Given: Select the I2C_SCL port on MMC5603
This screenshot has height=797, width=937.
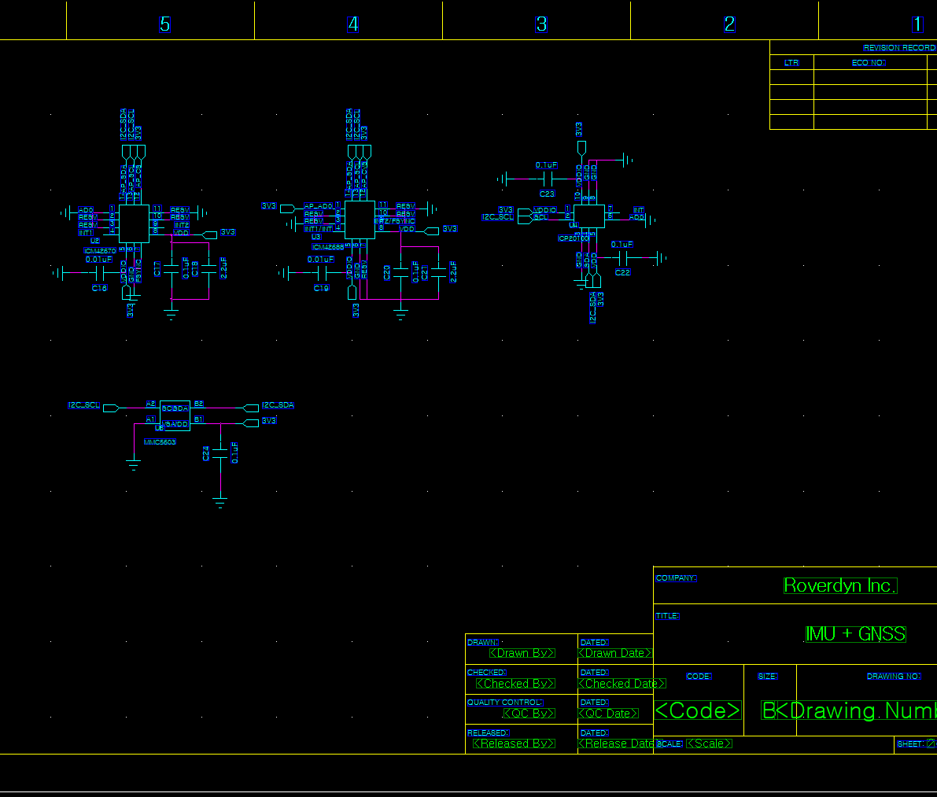Looking at the screenshot, I should click(x=110, y=408).
